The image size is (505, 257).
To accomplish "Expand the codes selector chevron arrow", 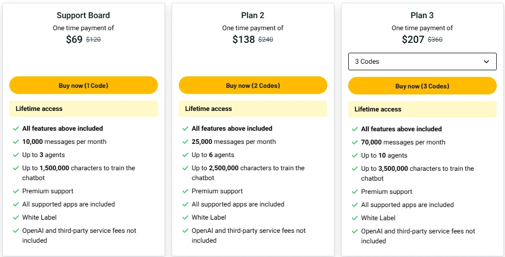I will point(486,62).
